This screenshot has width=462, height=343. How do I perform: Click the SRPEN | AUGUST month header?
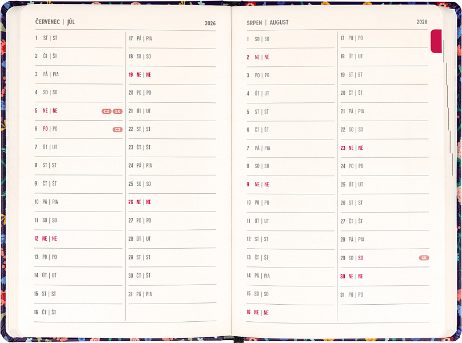[268, 22]
